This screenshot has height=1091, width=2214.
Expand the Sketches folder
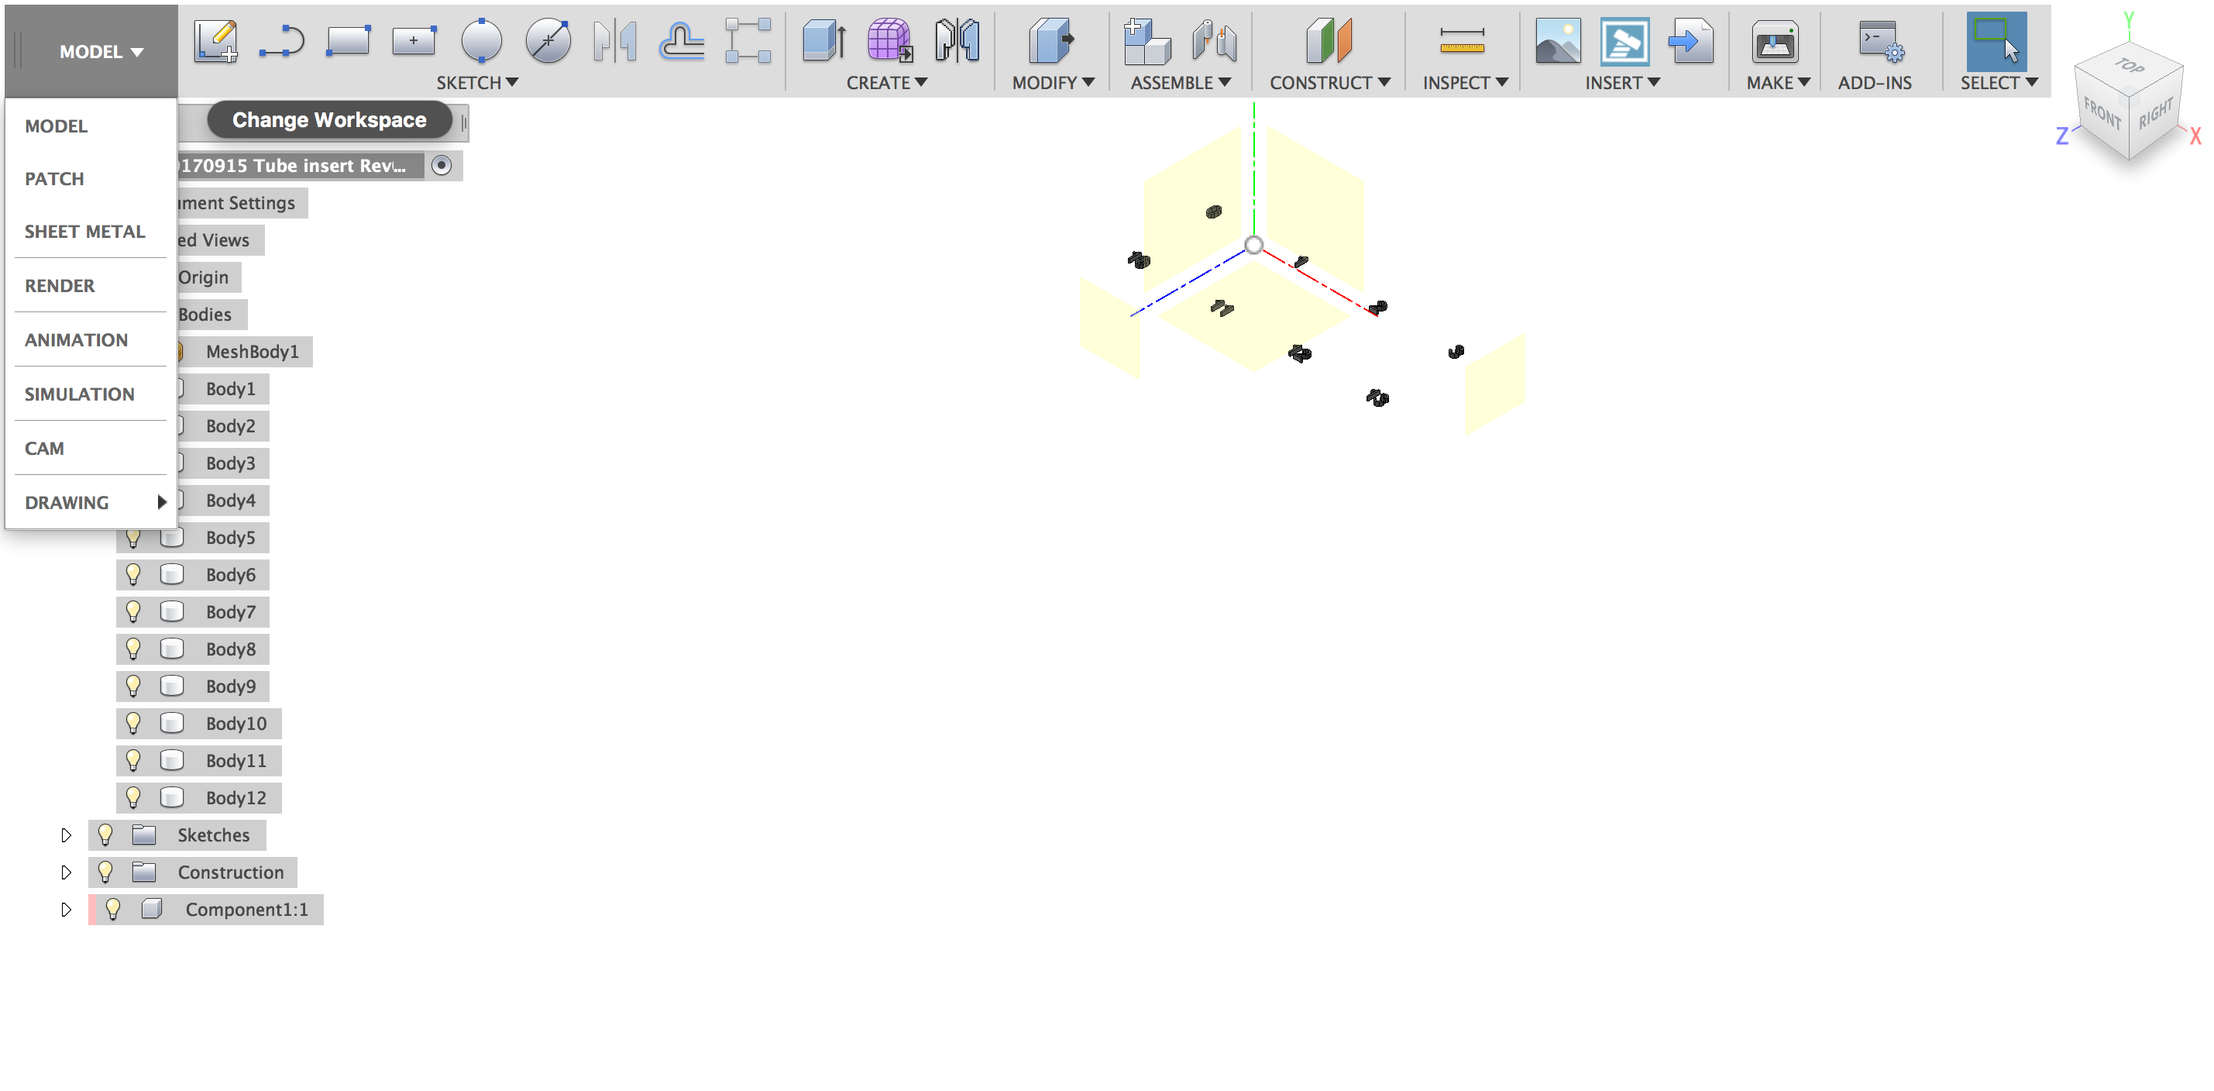coord(66,834)
